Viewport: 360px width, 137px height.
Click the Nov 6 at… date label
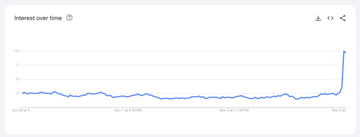(x=340, y=110)
